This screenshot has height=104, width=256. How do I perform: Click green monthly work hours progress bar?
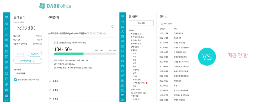point(69,54)
